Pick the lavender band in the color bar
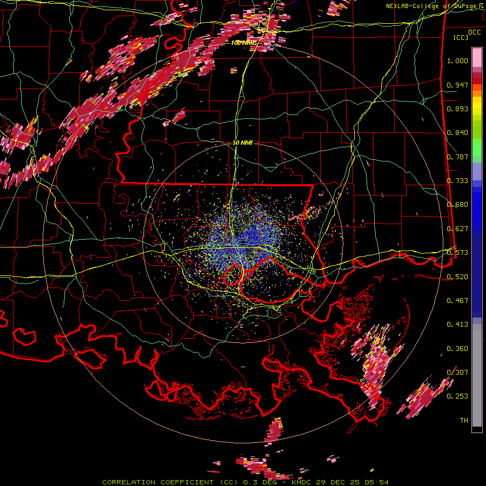486x486 pixels. [x=477, y=171]
